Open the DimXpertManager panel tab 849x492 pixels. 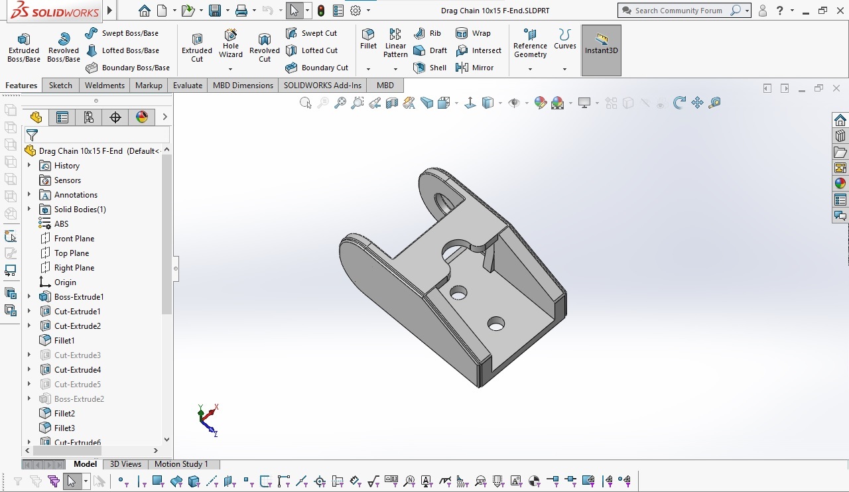(x=115, y=117)
